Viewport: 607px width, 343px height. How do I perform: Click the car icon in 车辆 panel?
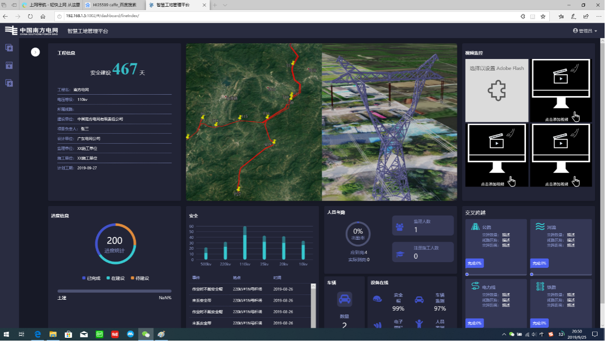pos(344,299)
